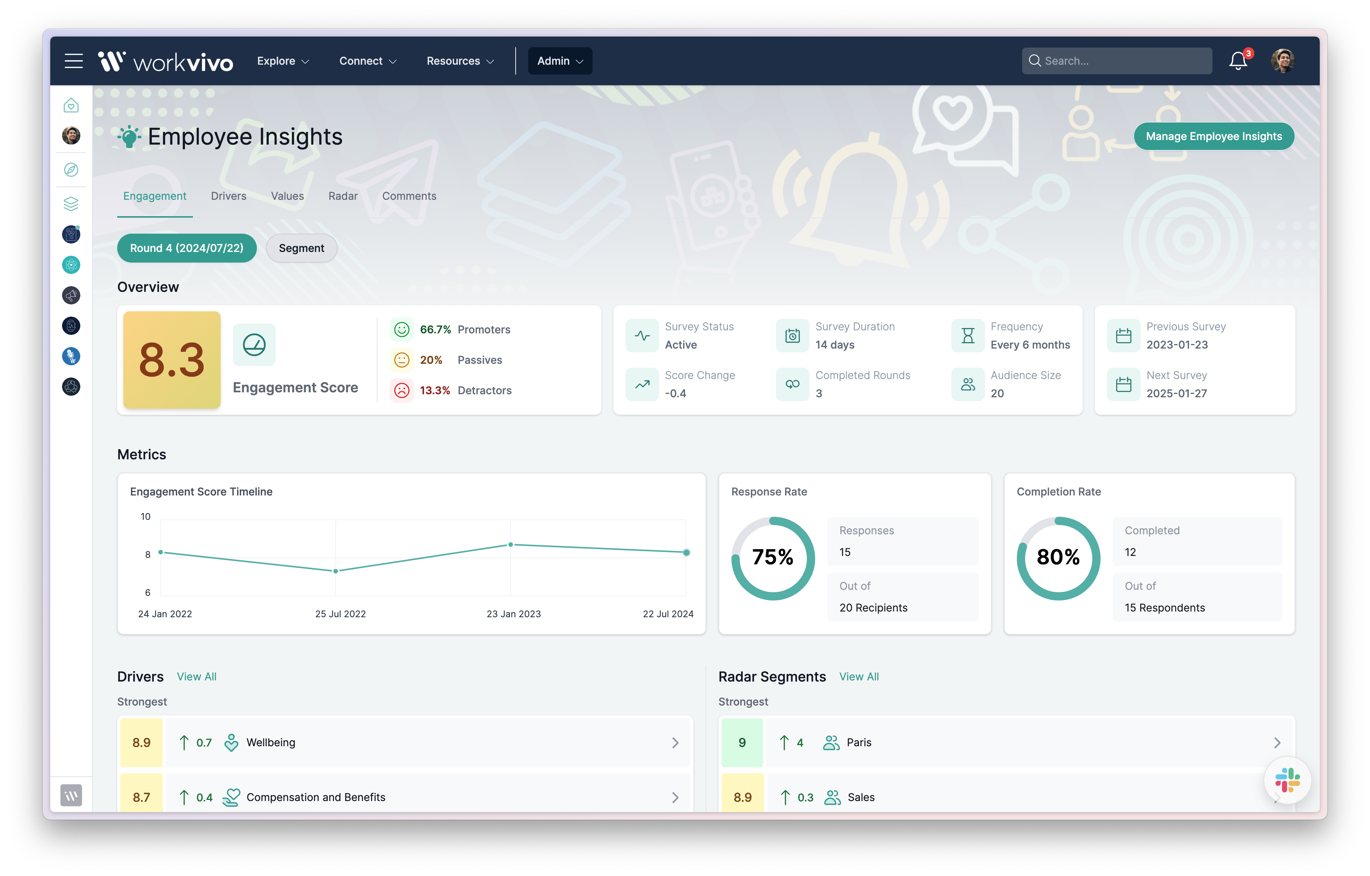Image resolution: width=1370 pixels, height=876 pixels.
Task: Launch the Slack icon in the bottom corner
Action: [x=1287, y=780]
